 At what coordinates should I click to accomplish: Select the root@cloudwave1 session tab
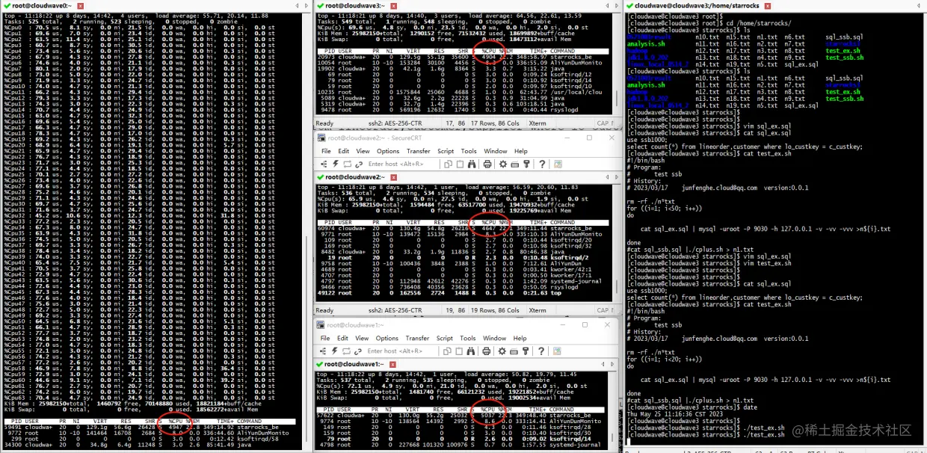click(354, 364)
